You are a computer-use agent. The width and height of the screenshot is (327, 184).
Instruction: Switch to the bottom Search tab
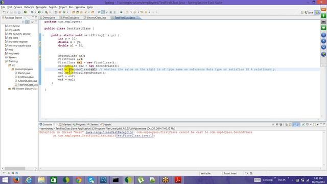106,124
